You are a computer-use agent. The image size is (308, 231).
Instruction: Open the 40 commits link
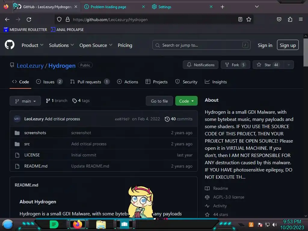(x=179, y=119)
